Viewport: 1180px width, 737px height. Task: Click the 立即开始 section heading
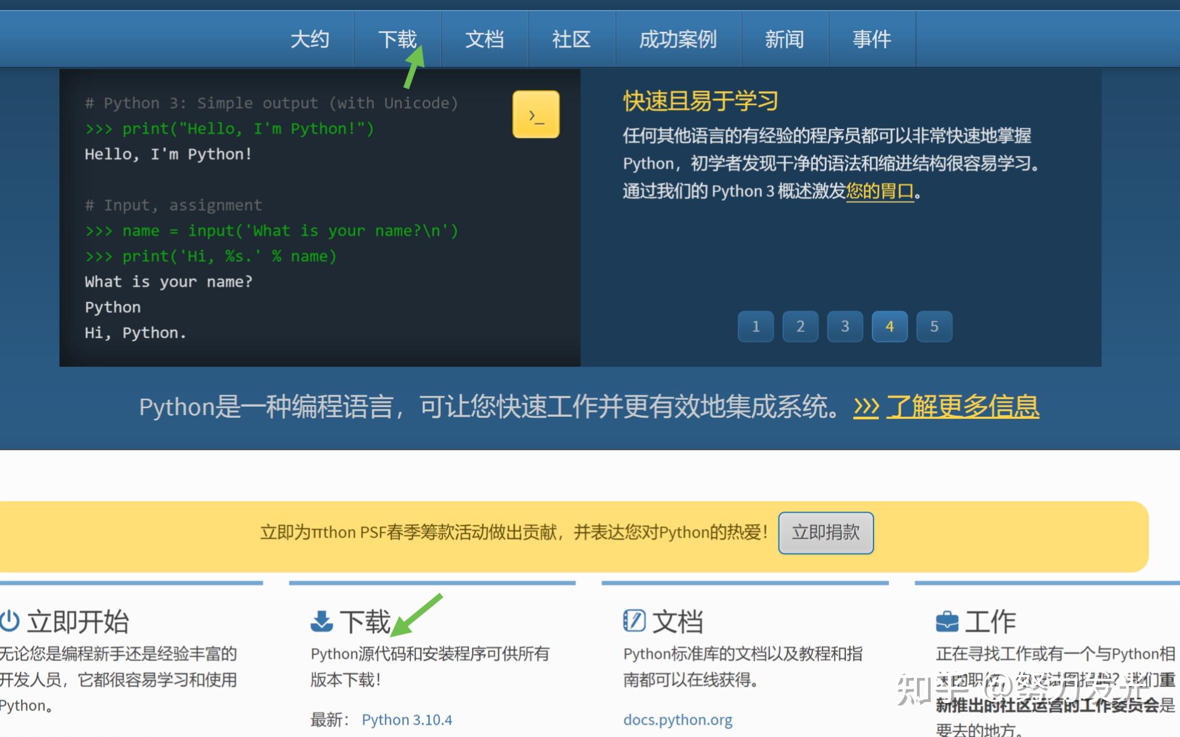pyautogui.click(x=78, y=621)
